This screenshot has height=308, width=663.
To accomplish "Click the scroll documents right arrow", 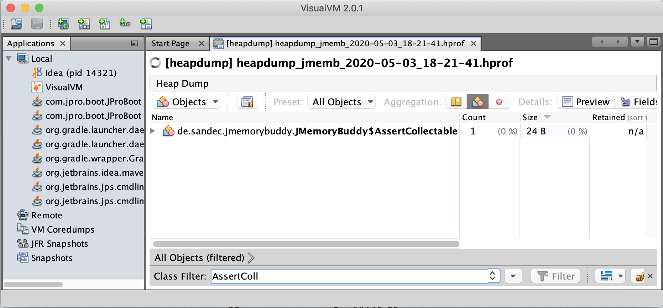I will pos(619,42).
